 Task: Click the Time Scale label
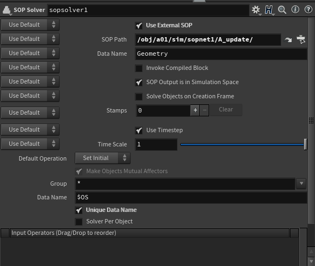point(112,144)
